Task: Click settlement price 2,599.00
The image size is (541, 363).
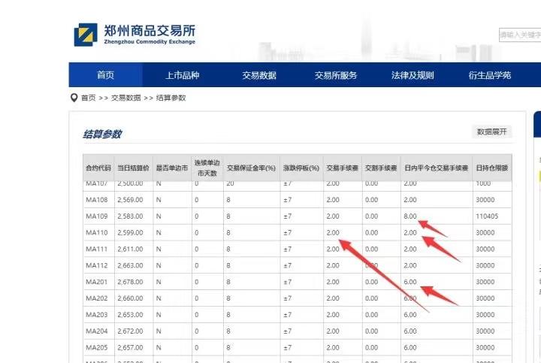Action: (x=130, y=233)
